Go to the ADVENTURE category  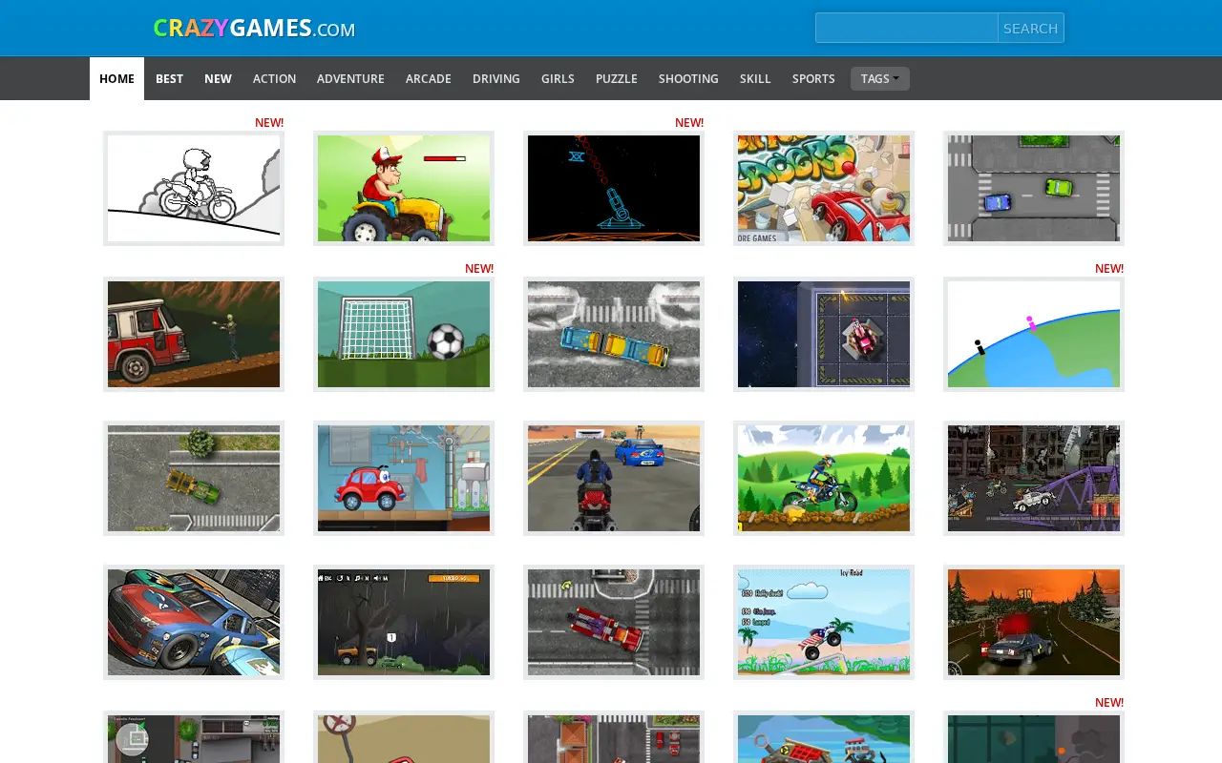(x=350, y=78)
